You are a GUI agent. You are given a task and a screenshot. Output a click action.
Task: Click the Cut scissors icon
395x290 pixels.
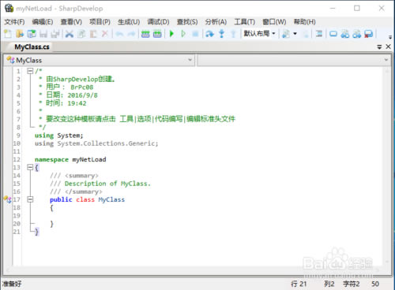(70, 34)
